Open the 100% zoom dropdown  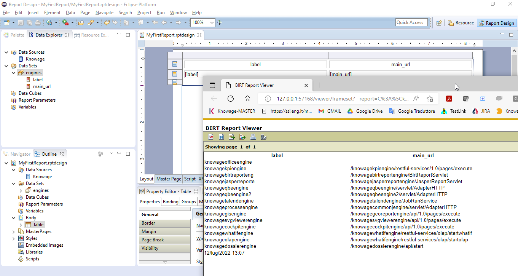(212, 22)
